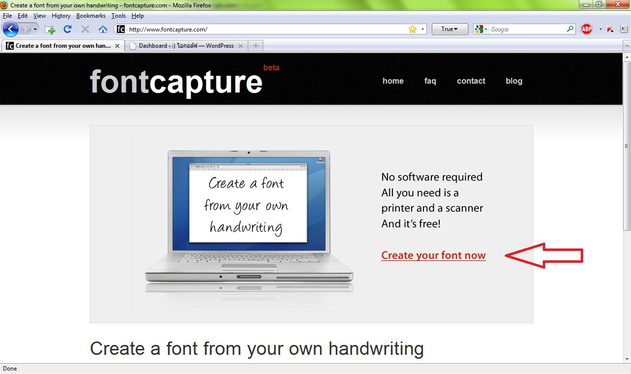Open the back/forward history dropdown arrow
The width and height of the screenshot is (631, 374).
35,30
